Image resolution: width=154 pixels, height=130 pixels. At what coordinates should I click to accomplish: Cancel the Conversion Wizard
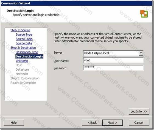139,123
